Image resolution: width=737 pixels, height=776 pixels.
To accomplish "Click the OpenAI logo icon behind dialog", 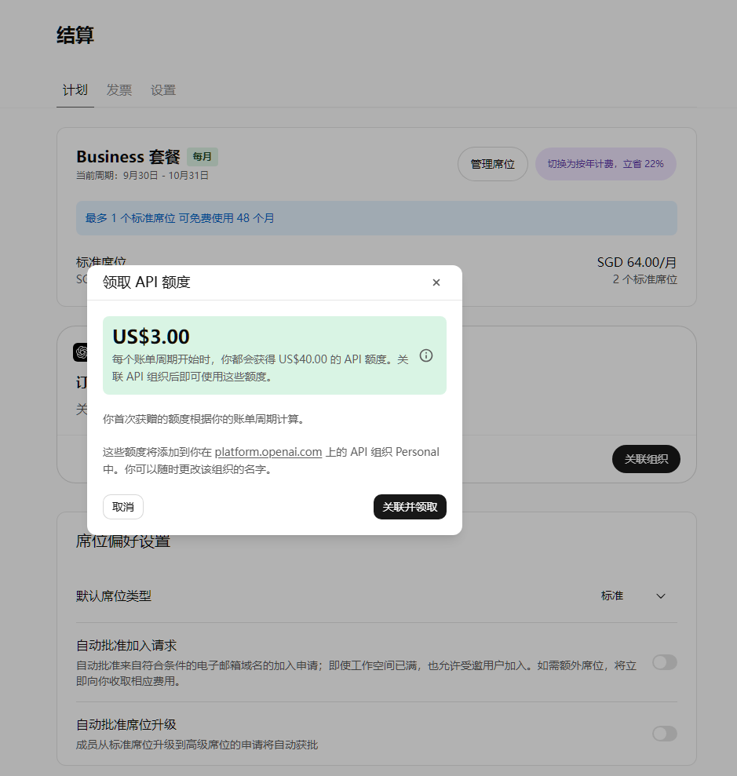I will point(80,352).
